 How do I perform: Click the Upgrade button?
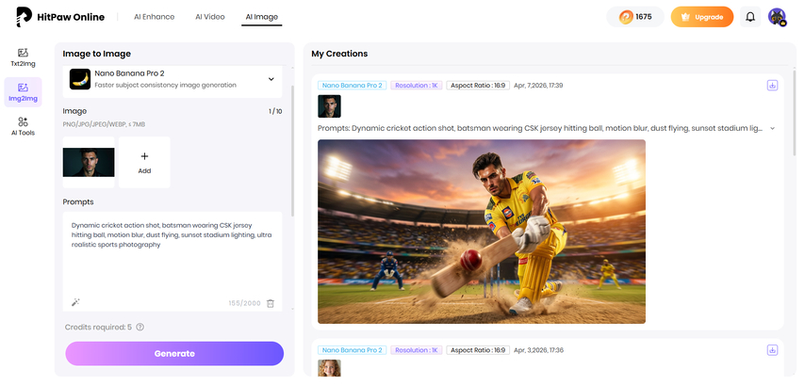point(701,17)
